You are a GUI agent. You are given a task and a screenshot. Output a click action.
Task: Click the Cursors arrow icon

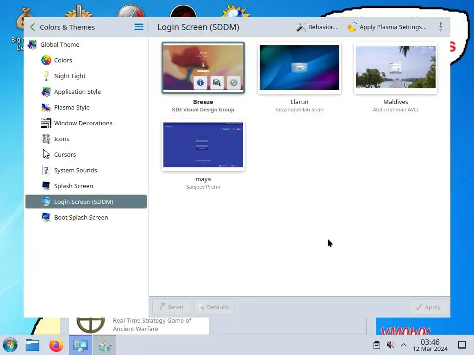[46, 154]
